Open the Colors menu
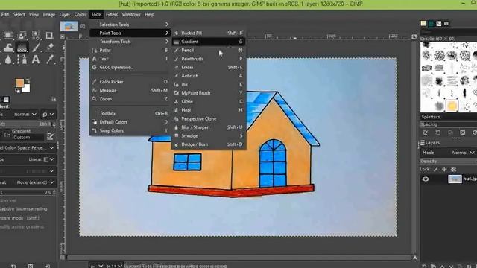 pyautogui.click(x=80, y=15)
